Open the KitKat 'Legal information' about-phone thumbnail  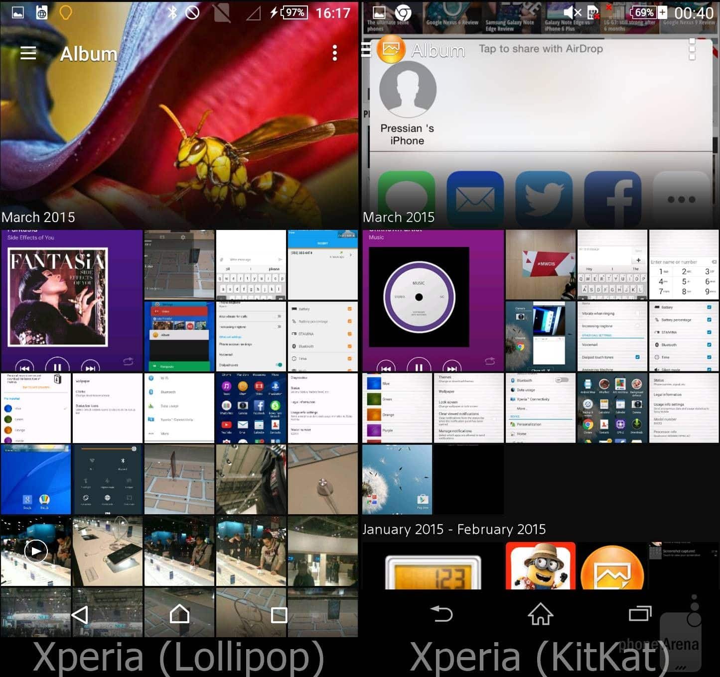click(x=684, y=408)
